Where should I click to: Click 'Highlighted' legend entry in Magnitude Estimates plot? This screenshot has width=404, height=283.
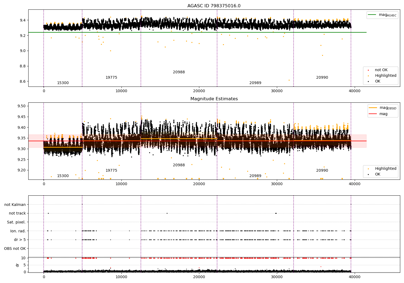[385, 169]
